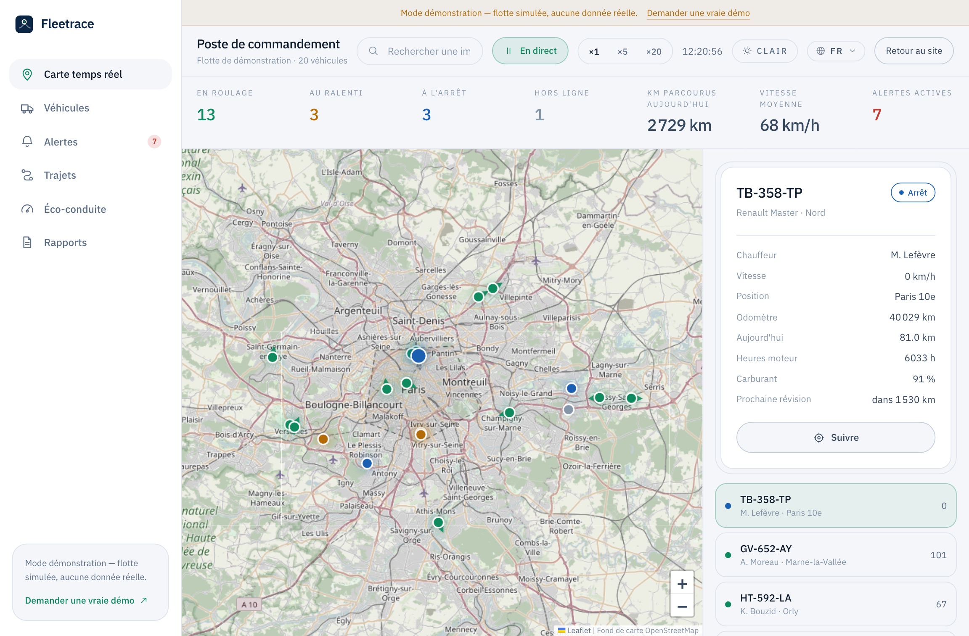Click the Odomètre value 40 029 km

pyautogui.click(x=912, y=317)
